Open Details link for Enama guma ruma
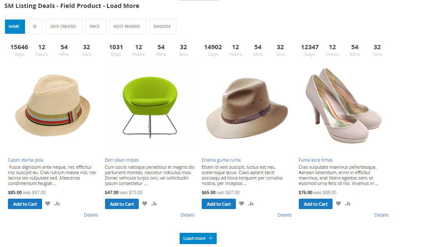Screen dimensions: 433x247 (285, 215)
